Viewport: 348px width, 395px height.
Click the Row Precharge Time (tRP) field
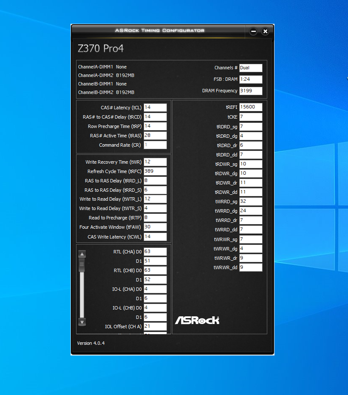155,126
